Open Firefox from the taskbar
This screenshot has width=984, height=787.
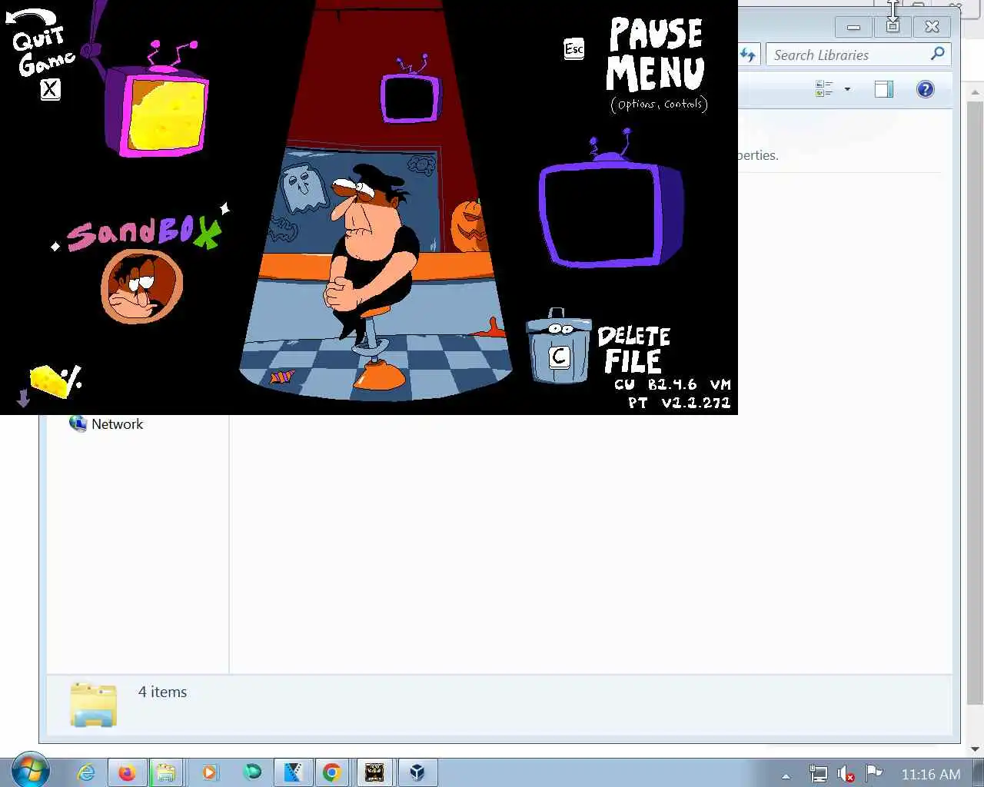127,772
